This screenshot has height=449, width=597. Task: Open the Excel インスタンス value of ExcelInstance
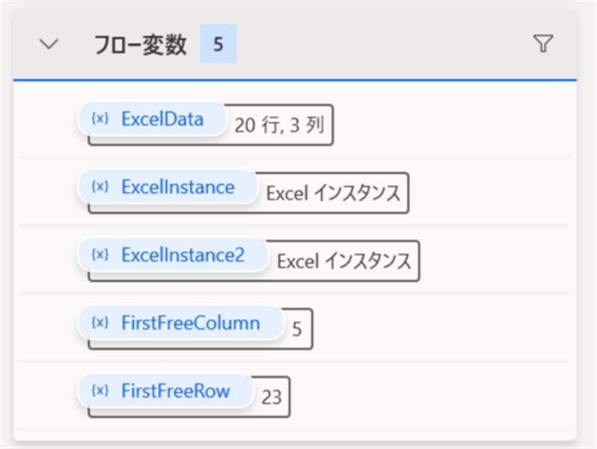(x=333, y=192)
